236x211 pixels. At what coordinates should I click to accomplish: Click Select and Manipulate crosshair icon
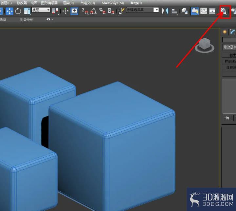point(66,11)
